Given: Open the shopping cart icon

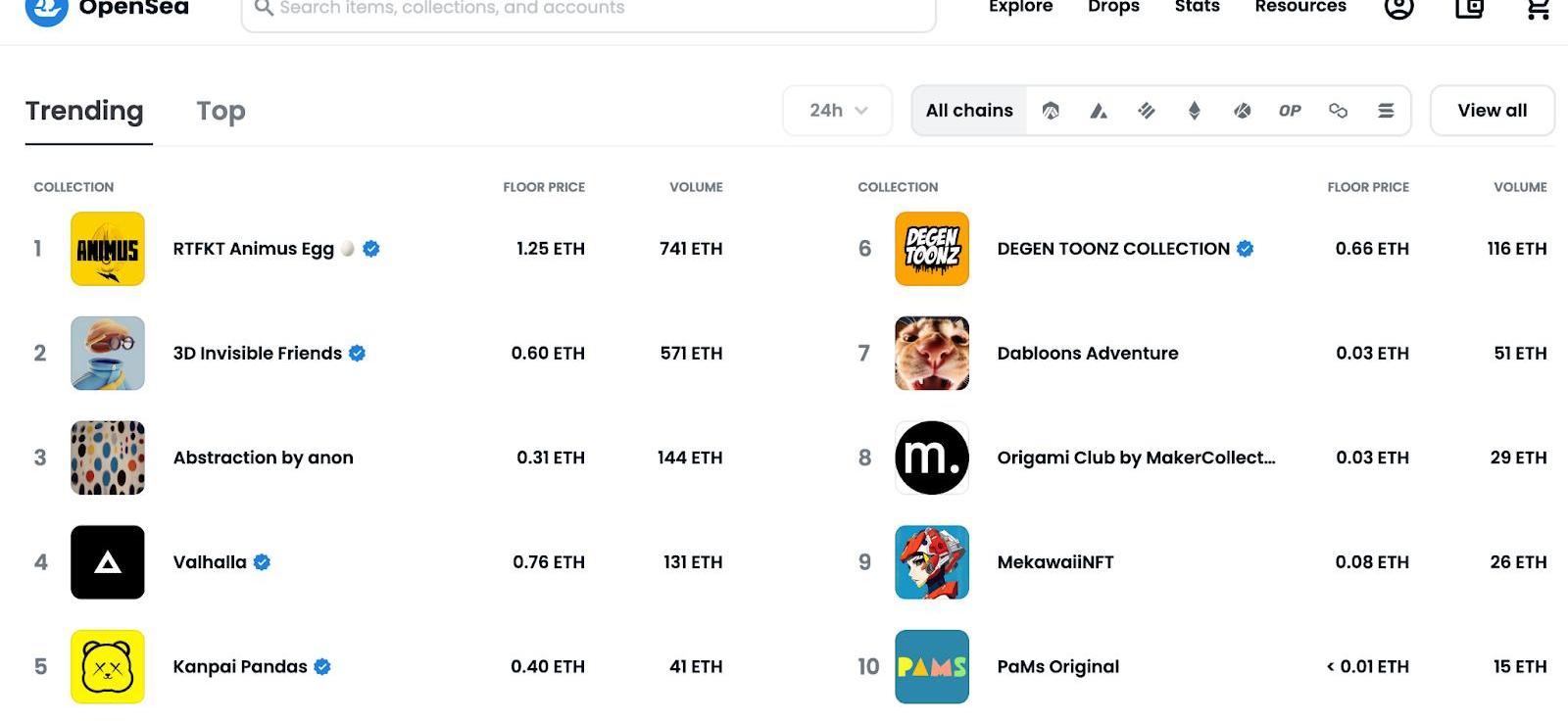Looking at the screenshot, I should coord(1538,9).
